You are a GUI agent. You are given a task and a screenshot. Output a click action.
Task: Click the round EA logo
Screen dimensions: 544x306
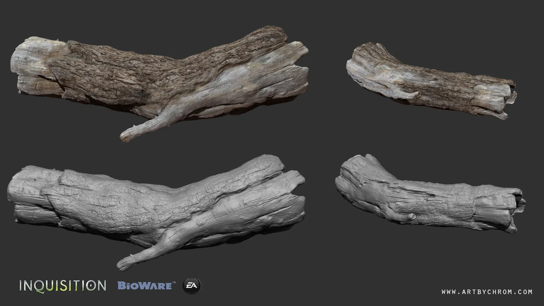[x=192, y=285]
